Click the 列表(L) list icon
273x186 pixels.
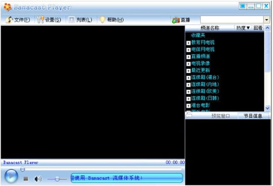(x=71, y=19)
